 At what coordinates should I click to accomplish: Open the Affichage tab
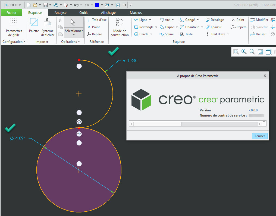[x=108, y=12]
